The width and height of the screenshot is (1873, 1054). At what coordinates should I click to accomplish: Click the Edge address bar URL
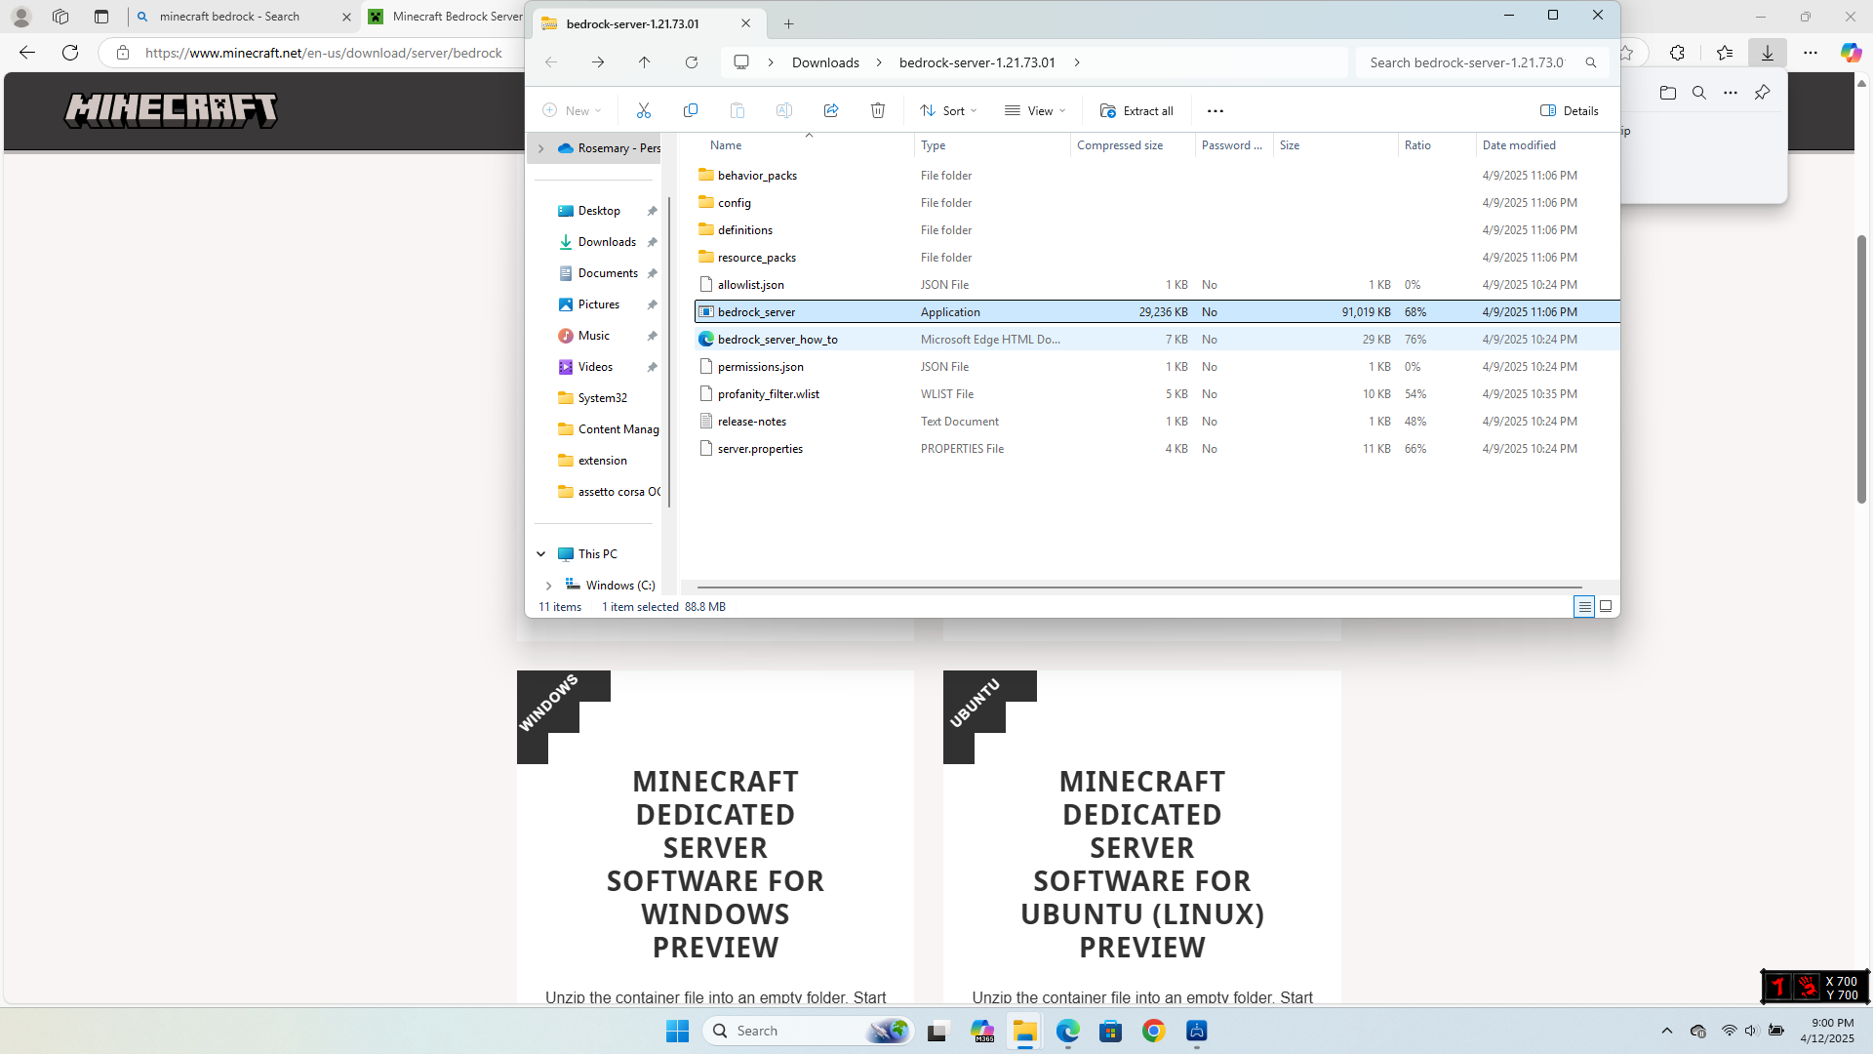[324, 53]
